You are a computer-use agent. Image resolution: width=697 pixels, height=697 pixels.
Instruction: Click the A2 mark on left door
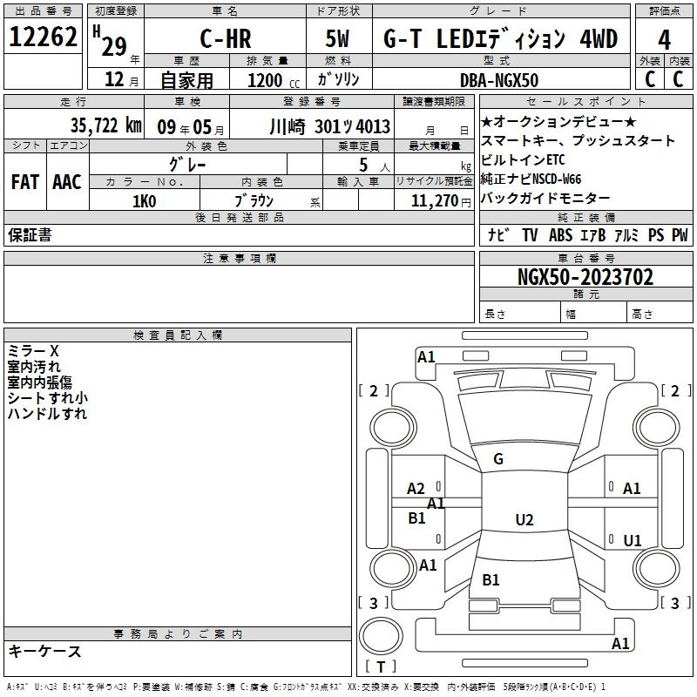pos(416,489)
